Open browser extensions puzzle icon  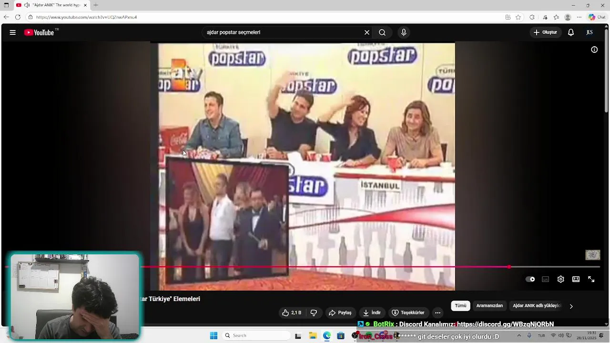[532, 17]
